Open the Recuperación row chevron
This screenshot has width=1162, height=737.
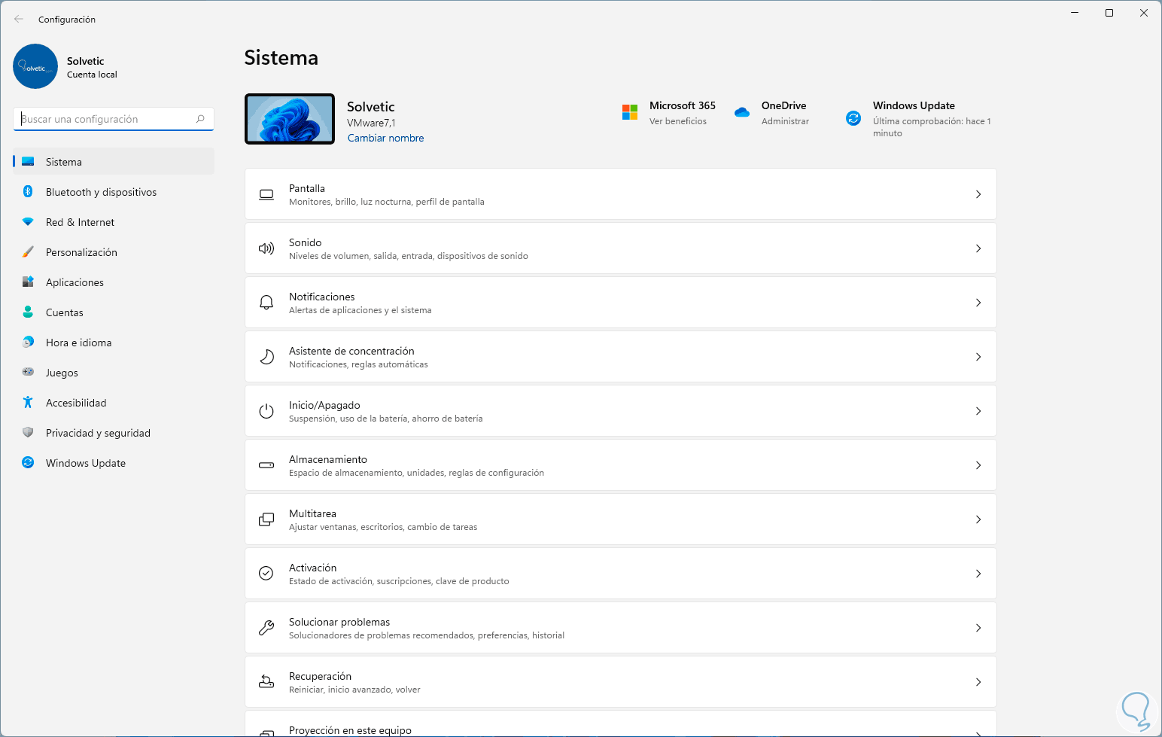point(978,682)
